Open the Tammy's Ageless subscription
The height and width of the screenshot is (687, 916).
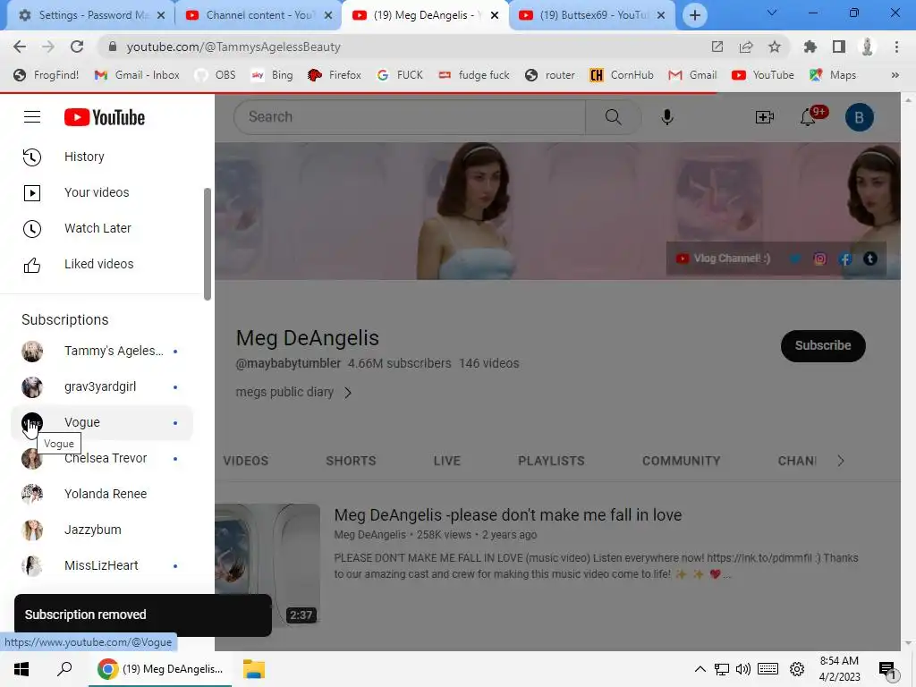click(x=102, y=351)
